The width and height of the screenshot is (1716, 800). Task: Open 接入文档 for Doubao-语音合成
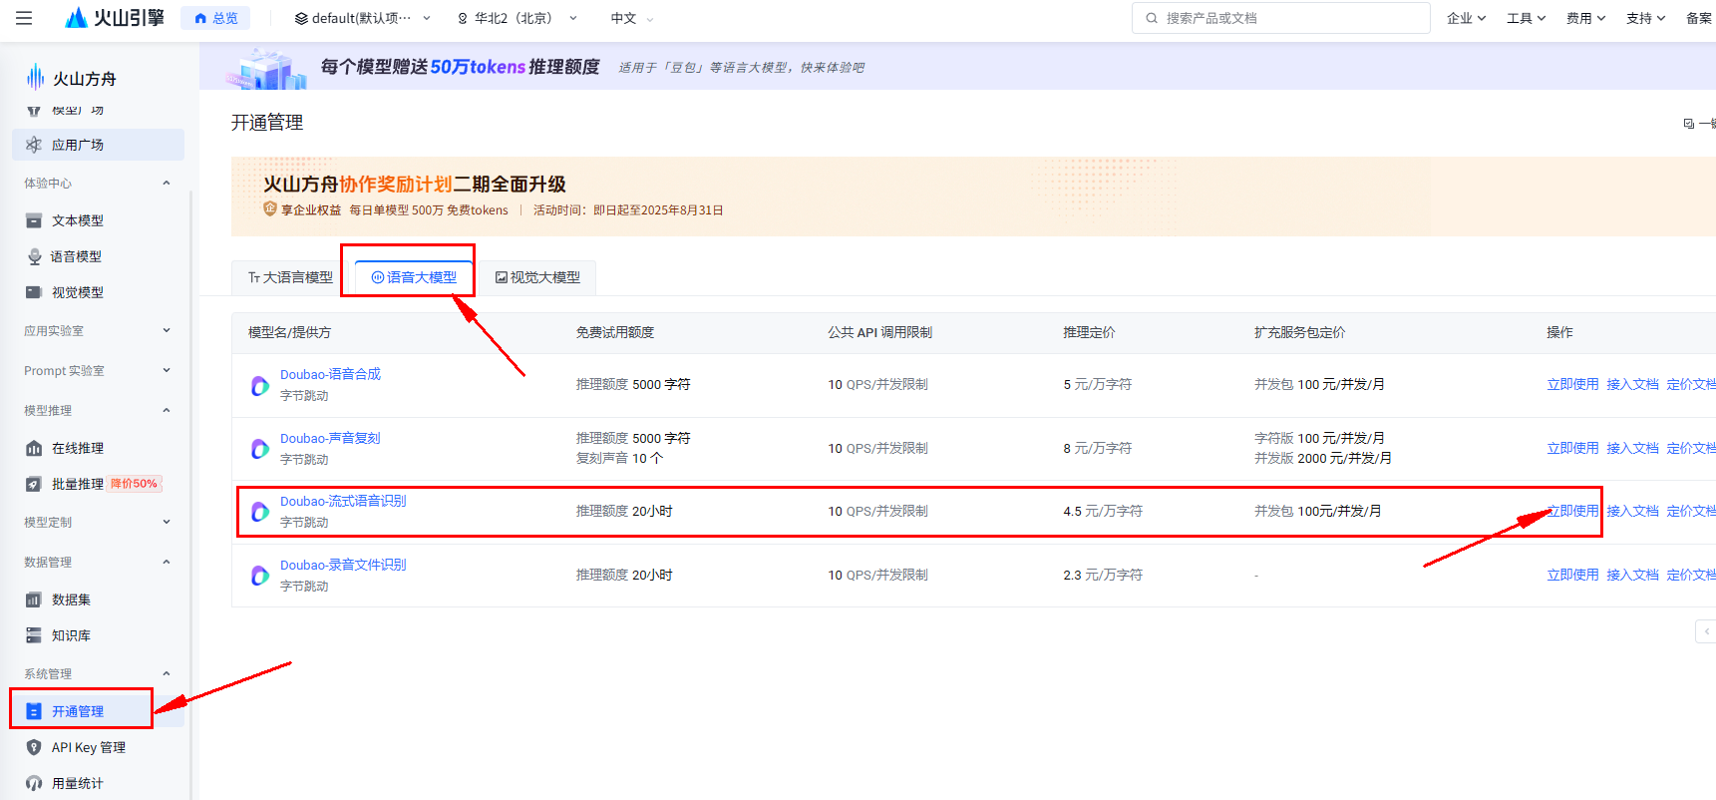click(1632, 384)
